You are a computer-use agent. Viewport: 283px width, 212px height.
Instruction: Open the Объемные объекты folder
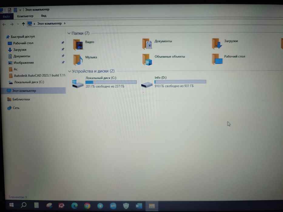147,59
